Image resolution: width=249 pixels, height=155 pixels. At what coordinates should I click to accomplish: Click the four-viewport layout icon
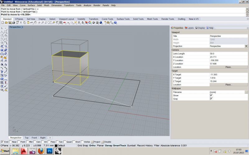click(x=61, y=23)
